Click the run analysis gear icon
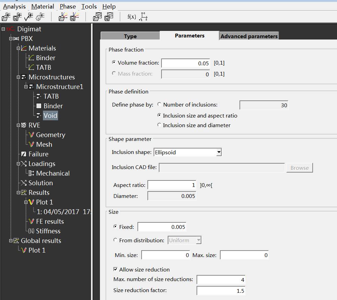The height and width of the screenshot is (300, 337). [40, 17]
